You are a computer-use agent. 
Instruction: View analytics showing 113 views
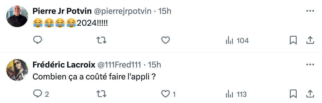coord(236,94)
